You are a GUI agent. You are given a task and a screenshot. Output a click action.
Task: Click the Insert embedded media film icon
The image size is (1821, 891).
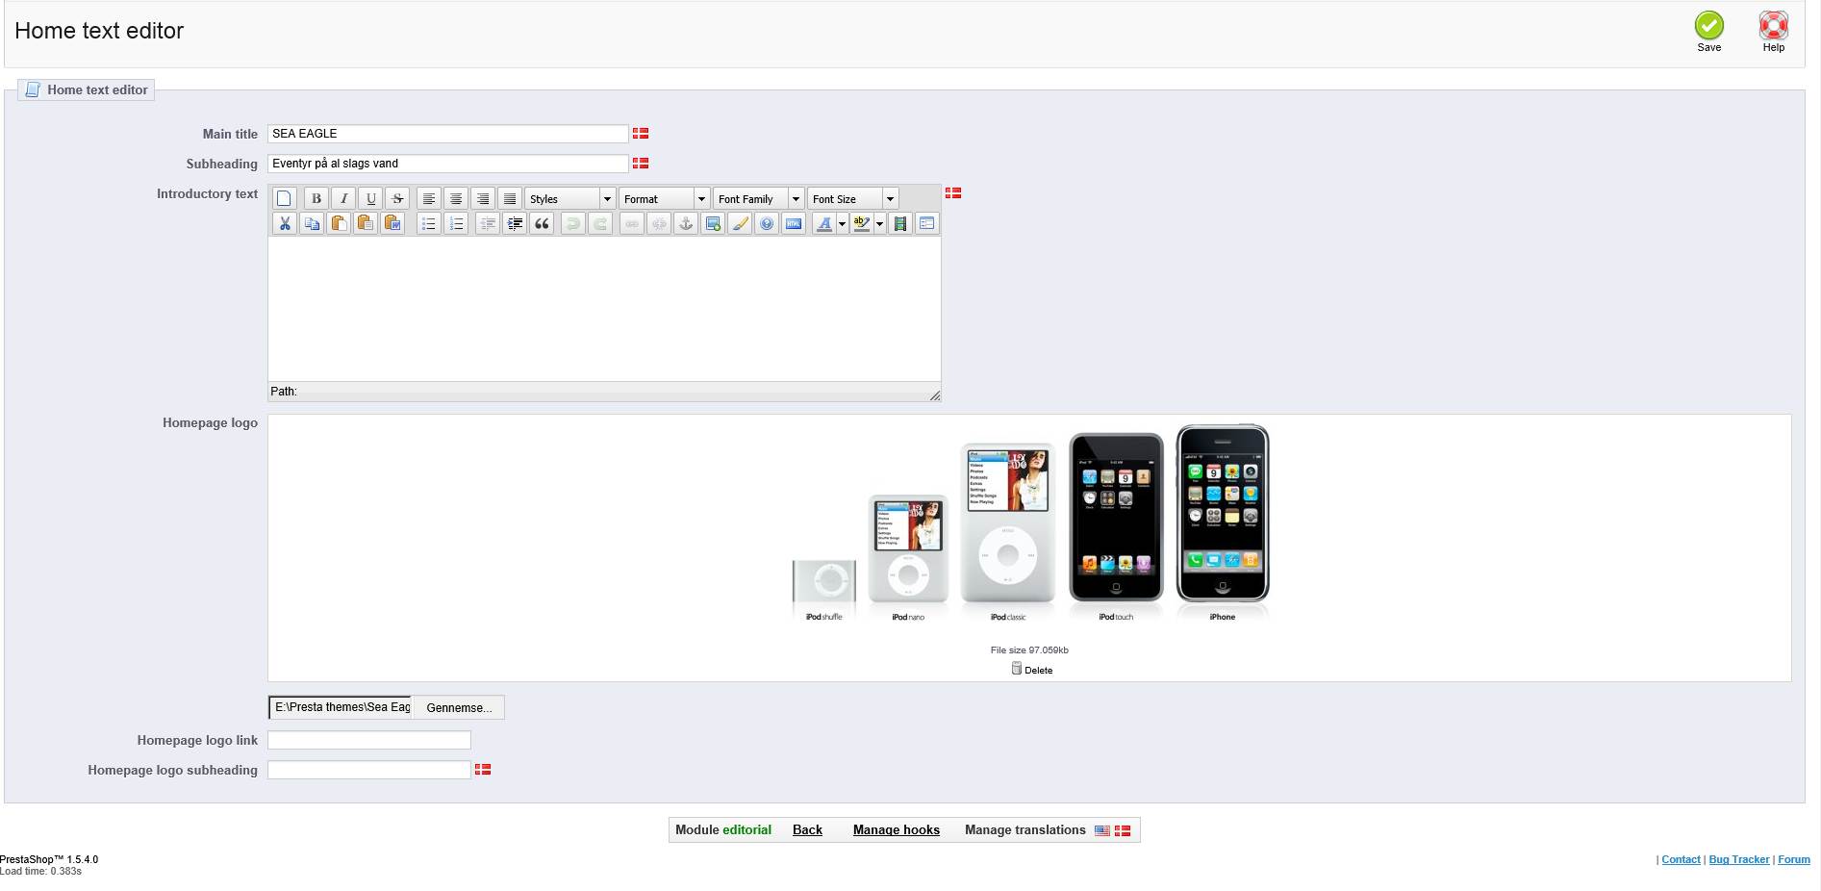coord(900,223)
